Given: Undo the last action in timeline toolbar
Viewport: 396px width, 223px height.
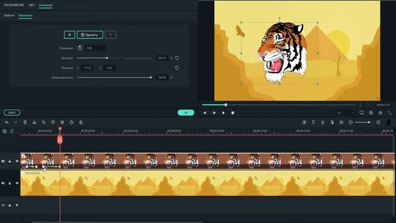Looking at the screenshot, I should pos(7,123).
